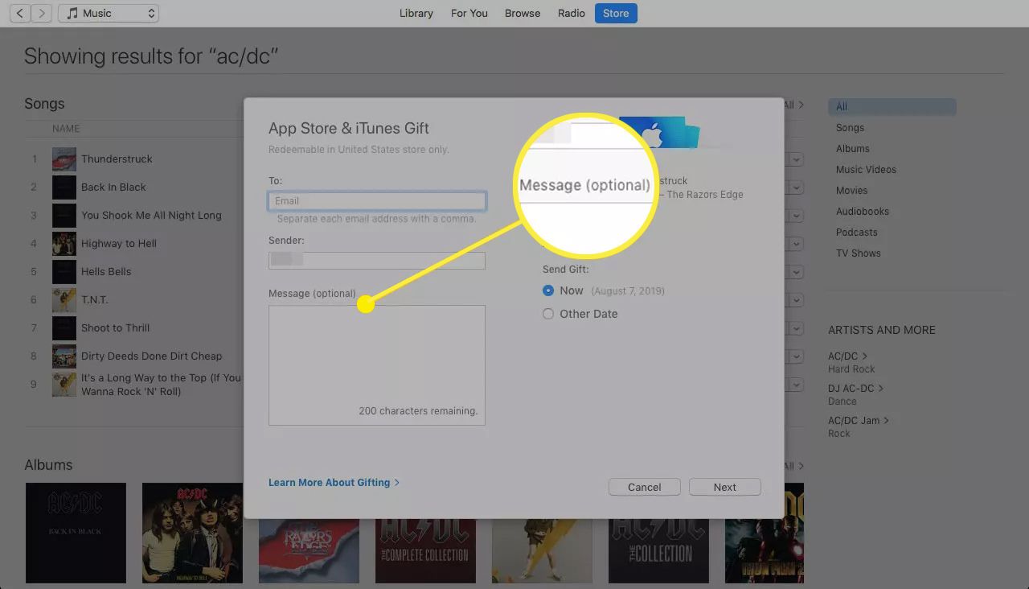This screenshot has width=1029, height=589.
Task: Open The Razors Edge album cover
Action: [309, 550]
